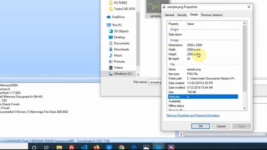Select the Height property row

203,54
